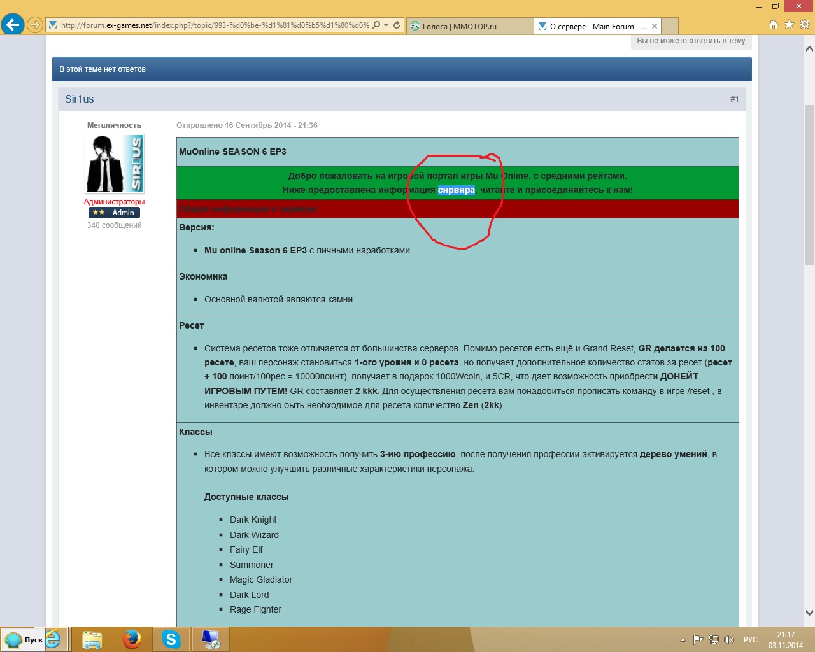Screen dimensions: 815x652
Task: Click Dark Wizard in class list
Action: click(x=254, y=535)
